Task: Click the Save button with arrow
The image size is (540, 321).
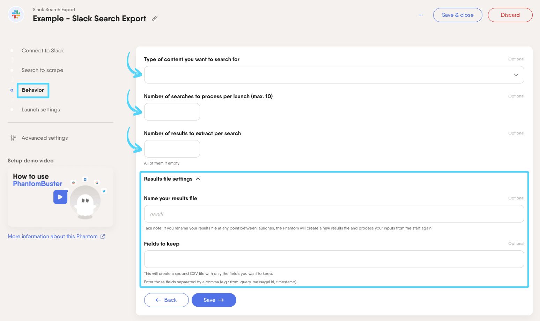Action: [x=214, y=300]
